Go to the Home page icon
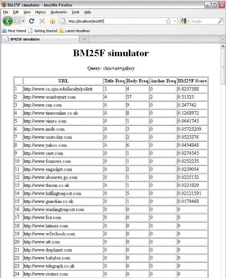Screen dimensions: 226x279 tap(53, 21)
